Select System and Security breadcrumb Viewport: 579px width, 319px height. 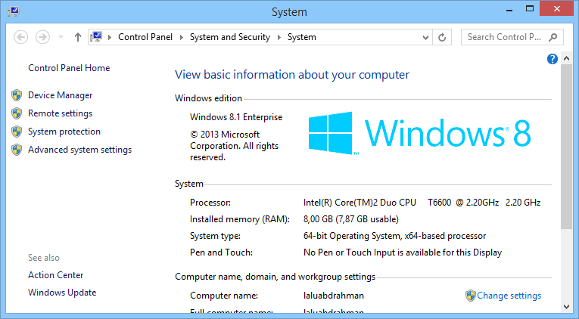tap(229, 37)
